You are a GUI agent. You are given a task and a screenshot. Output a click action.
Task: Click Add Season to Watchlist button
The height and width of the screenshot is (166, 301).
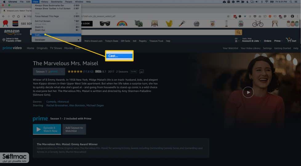click(x=74, y=129)
